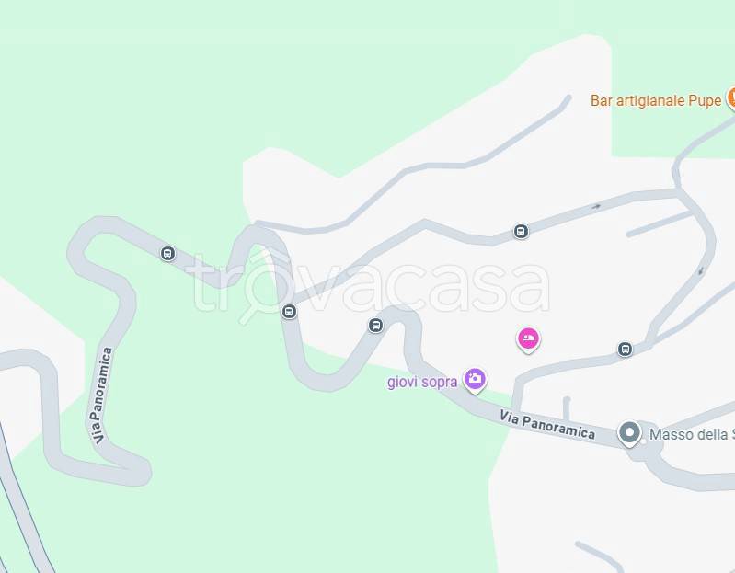Click the downward one-way arrow on the right curve

click(x=701, y=271)
